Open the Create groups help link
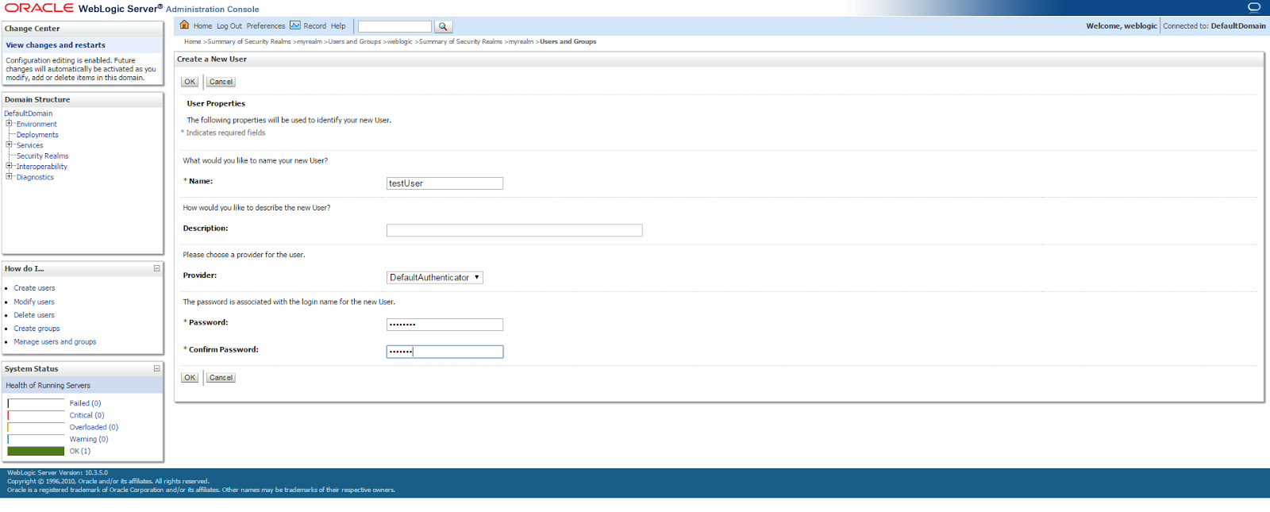1270x512 pixels. [x=37, y=329]
